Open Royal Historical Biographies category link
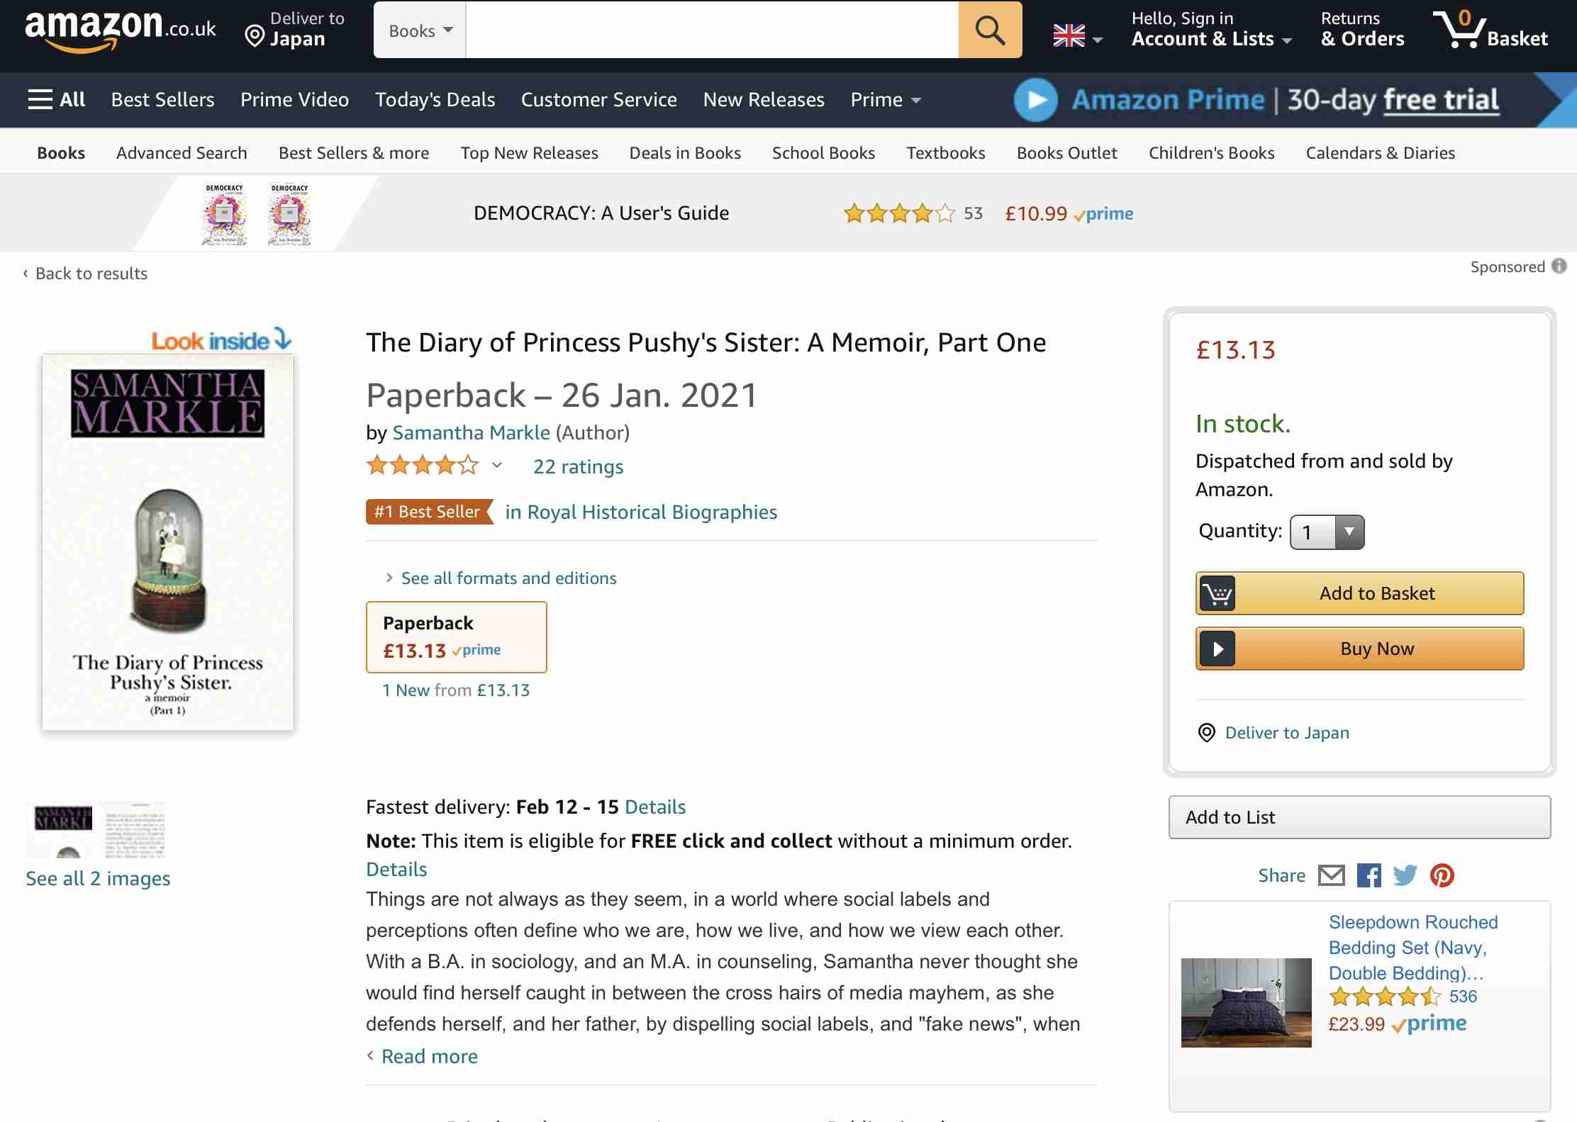Screen dimensions: 1577x1122 click(x=641, y=512)
